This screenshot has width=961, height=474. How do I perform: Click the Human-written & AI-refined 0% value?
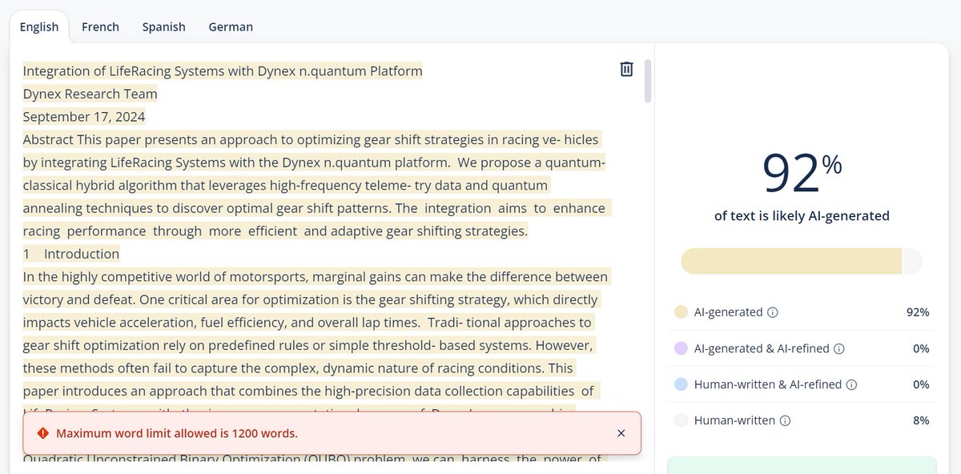(x=921, y=384)
